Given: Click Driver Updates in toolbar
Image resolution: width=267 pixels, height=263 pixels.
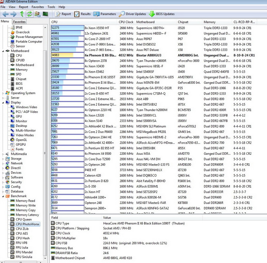Looking at the screenshot, I should coord(132,14).
